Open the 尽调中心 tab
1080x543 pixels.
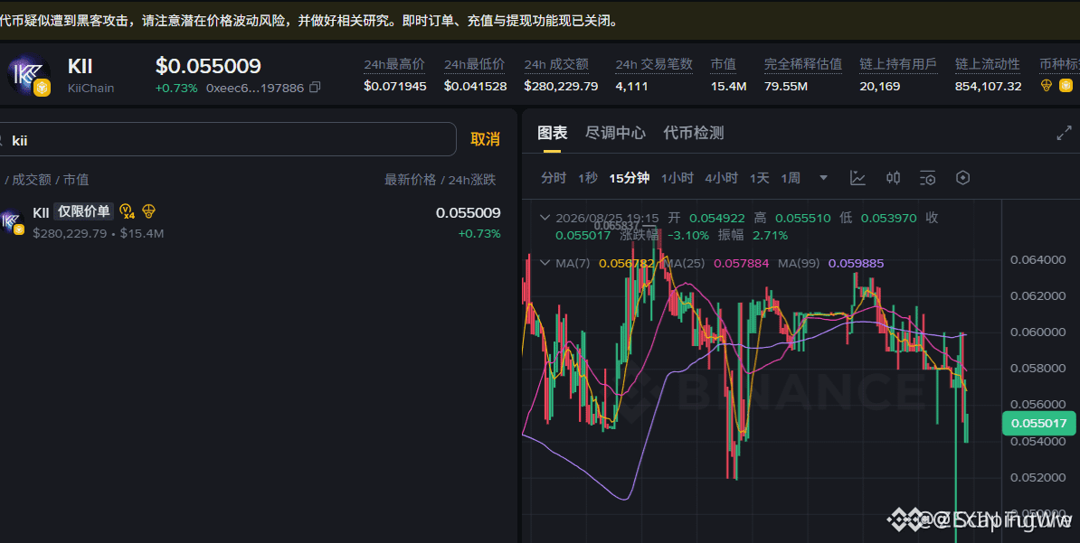point(615,133)
